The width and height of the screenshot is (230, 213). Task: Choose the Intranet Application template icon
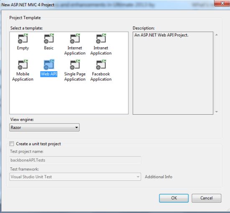101,38
